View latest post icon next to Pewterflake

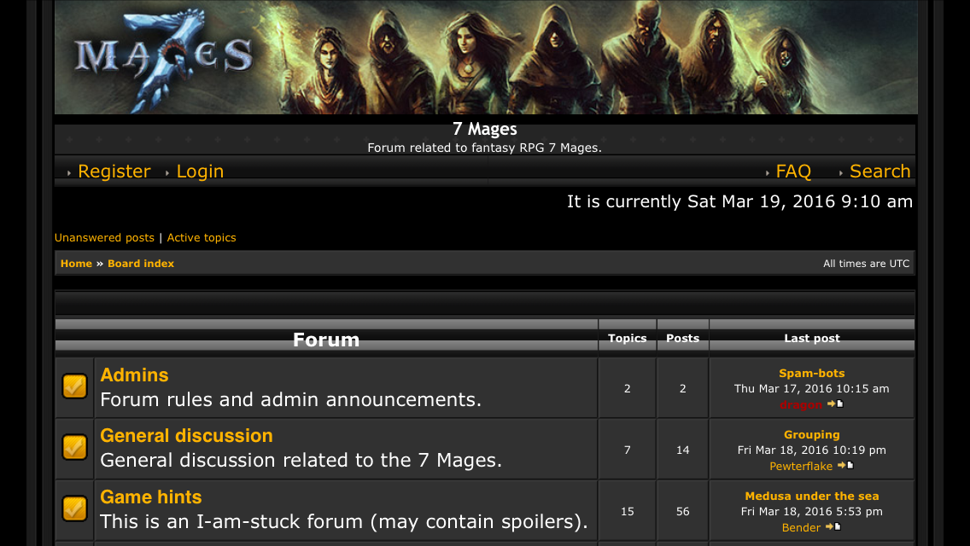[845, 465]
